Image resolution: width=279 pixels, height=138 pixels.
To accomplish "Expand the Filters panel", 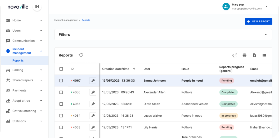I will click(x=266, y=35).
